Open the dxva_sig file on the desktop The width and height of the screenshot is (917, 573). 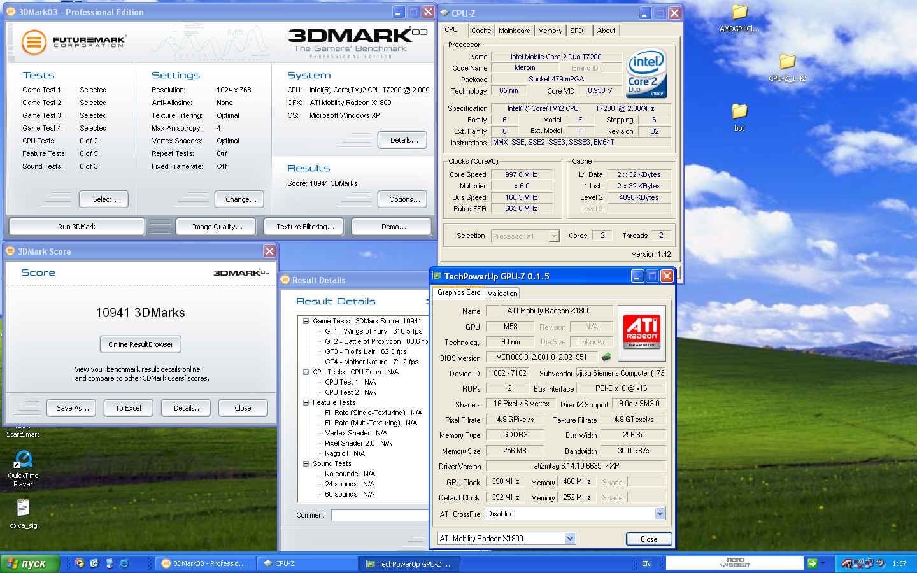[23, 507]
